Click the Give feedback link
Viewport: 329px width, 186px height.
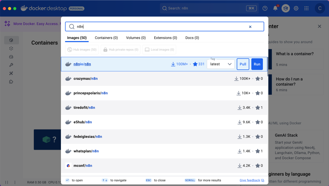252,180
